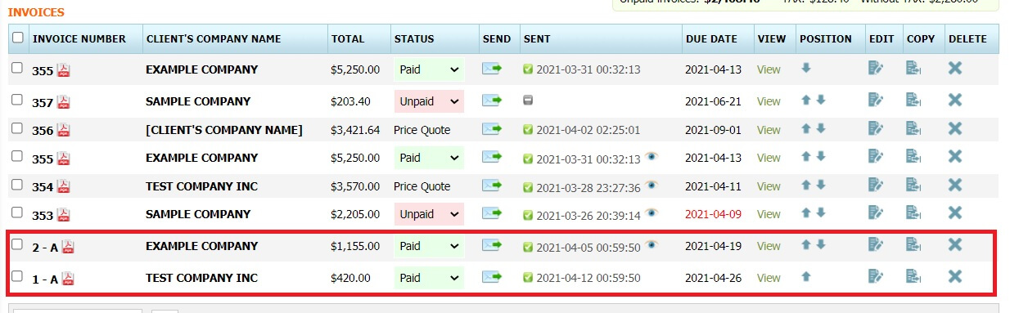The image size is (1010, 313).
Task: Copy invoice 353 using the copy icon
Action: pos(914,213)
